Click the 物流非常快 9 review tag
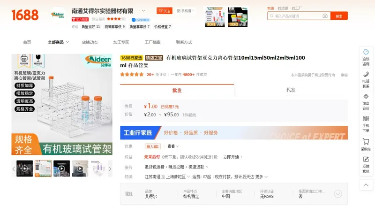375x207 pixels. 114,27
